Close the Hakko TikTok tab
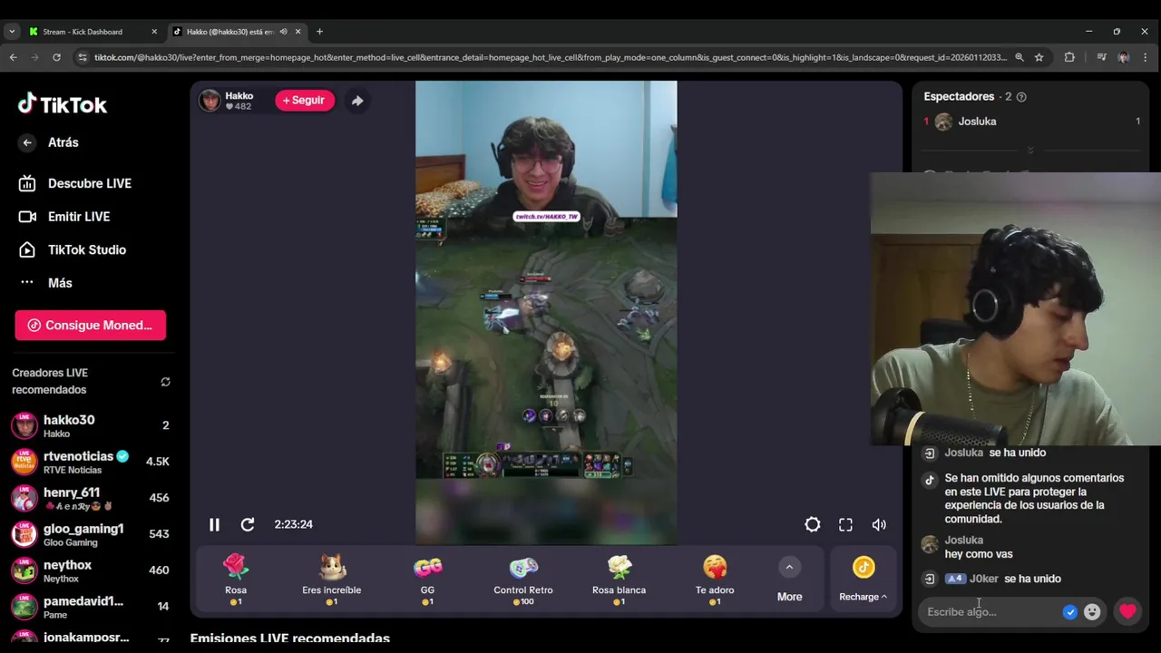This screenshot has height=653, width=1161. coord(298,32)
